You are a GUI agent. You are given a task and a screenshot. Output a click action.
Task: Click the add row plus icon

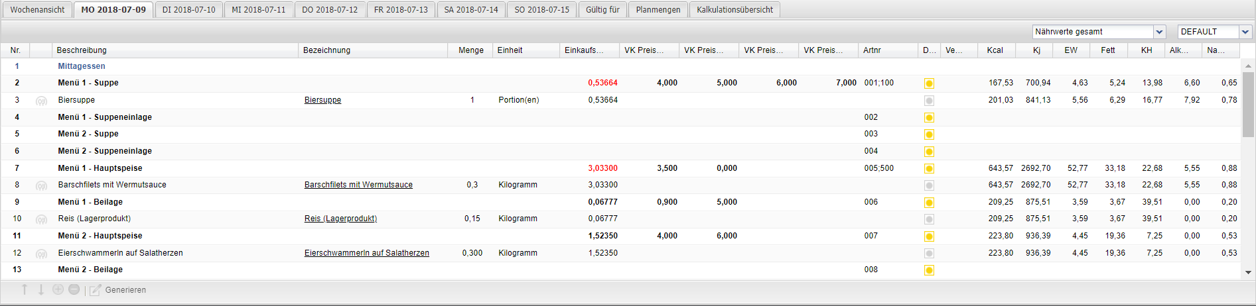point(58,289)
